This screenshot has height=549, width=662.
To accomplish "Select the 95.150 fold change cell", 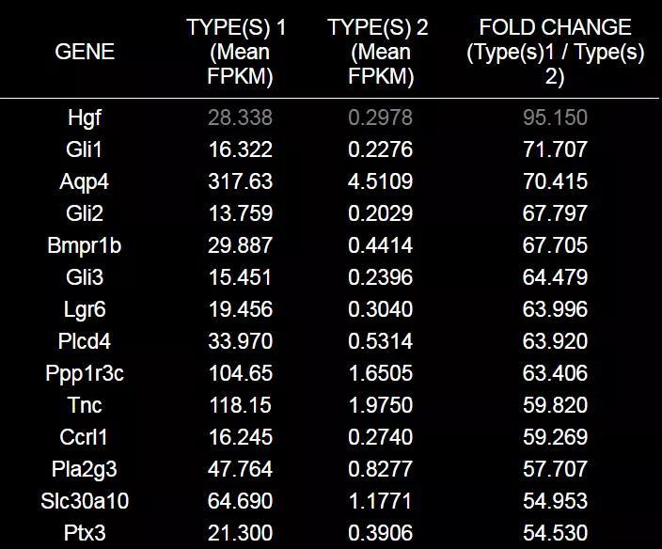I will tap(555, 118).
